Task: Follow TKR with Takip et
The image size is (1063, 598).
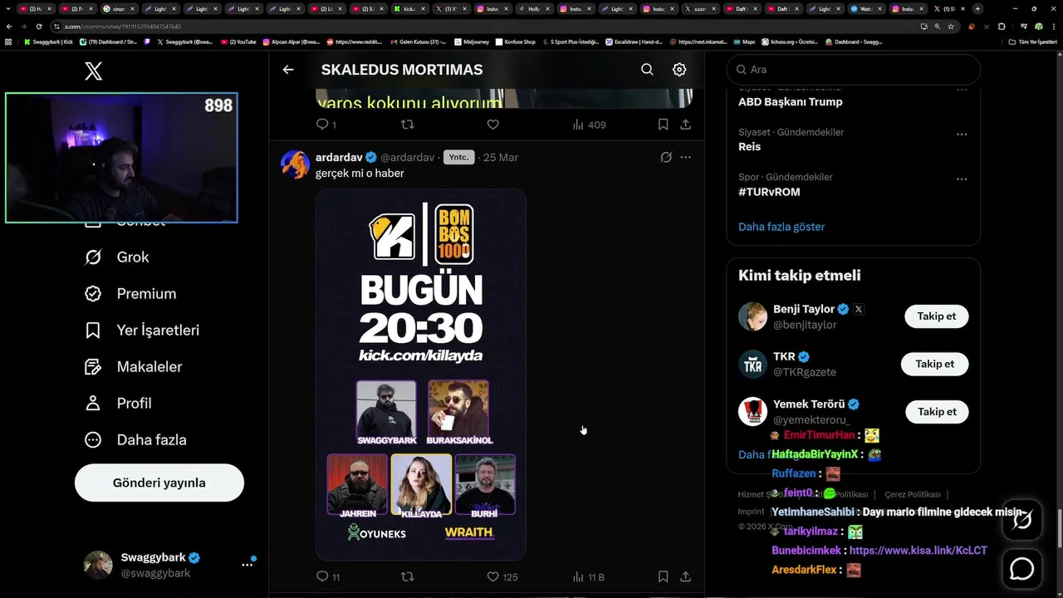Action: pos(935,364)
